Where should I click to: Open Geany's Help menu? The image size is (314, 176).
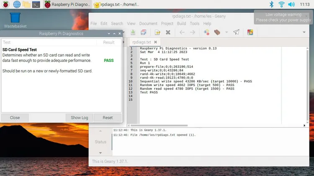(207, 23)
